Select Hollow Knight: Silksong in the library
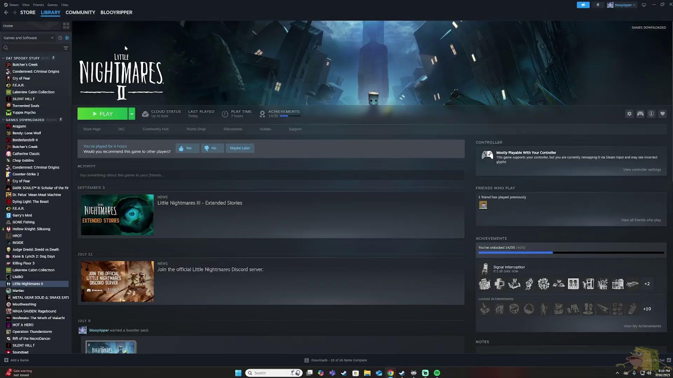The image size is (673, 378). pos(31,229)
